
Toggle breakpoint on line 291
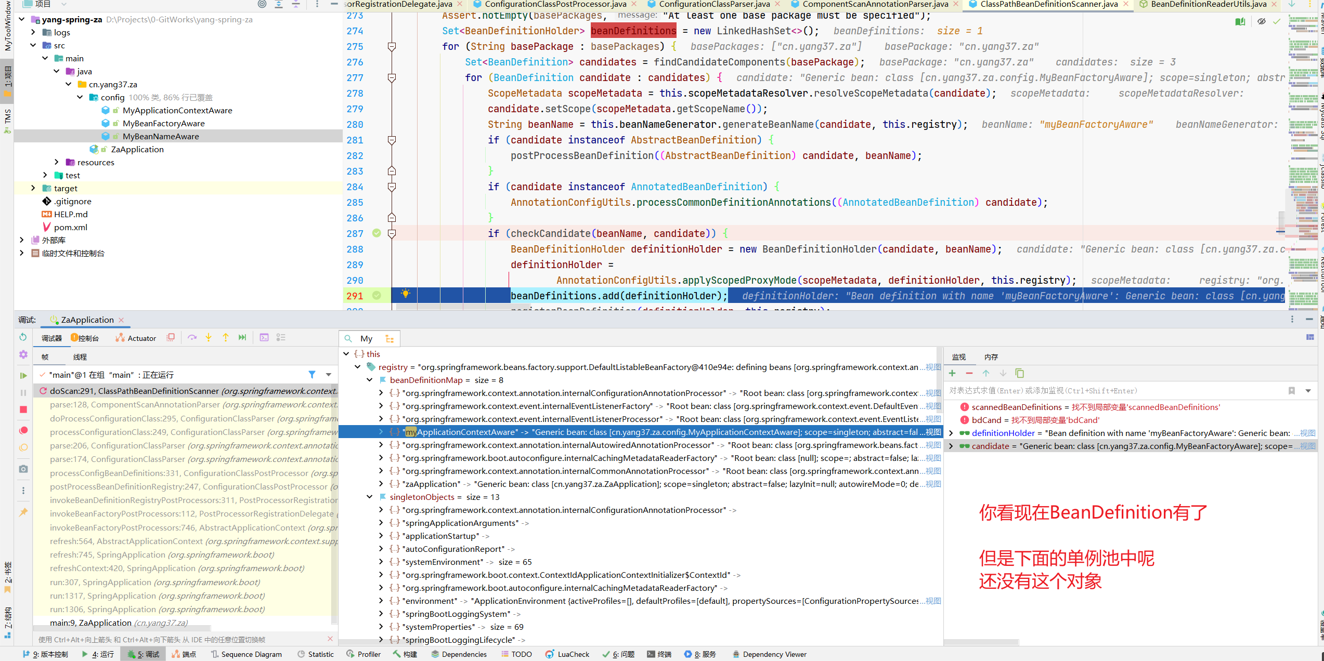click(377, 296)
